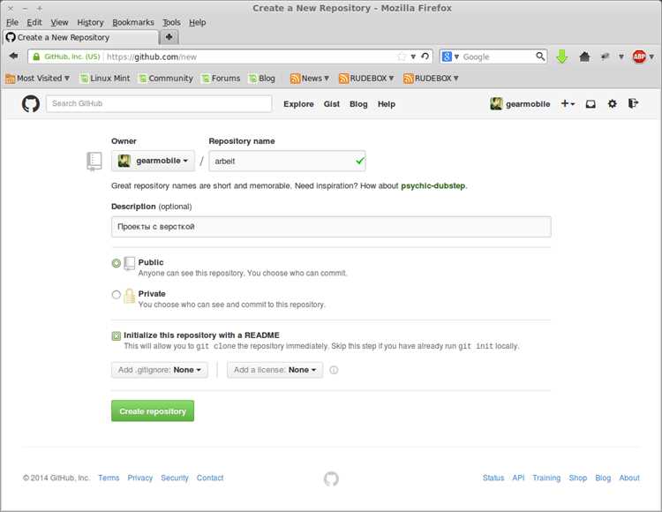Open the gearmobile profile link
Viewport: 662px width, 512px height.
coord(528,104)
